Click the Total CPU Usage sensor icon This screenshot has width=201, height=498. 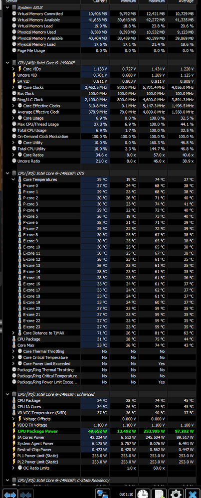(14, 130)
